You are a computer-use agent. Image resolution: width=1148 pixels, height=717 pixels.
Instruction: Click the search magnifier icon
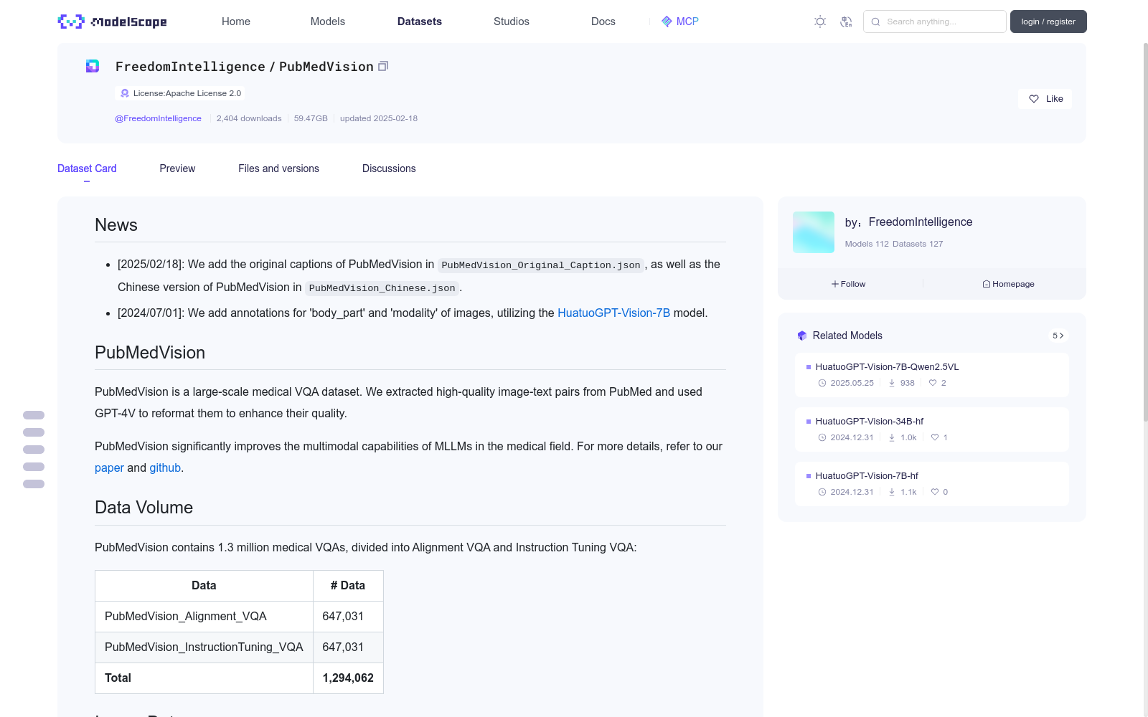875,22
